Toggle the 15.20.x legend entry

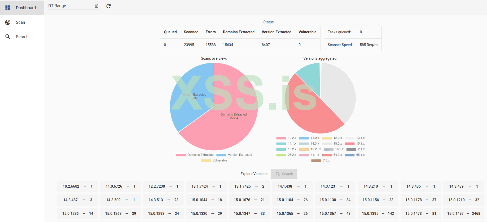pos(310,149)
